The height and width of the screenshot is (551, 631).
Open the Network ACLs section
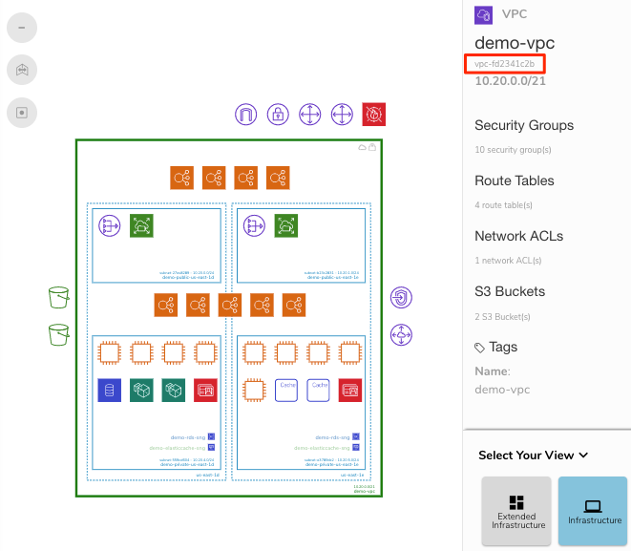(518, 236)
